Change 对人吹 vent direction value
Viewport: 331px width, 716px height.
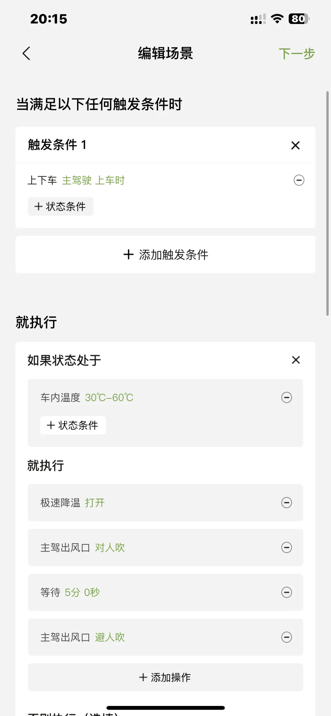click(110, 548)
